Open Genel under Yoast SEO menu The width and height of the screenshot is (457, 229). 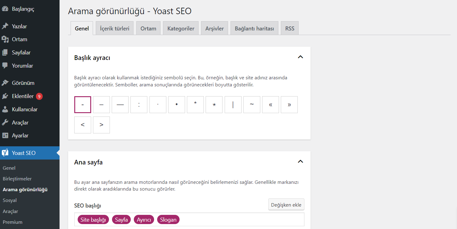click(9, 168)
